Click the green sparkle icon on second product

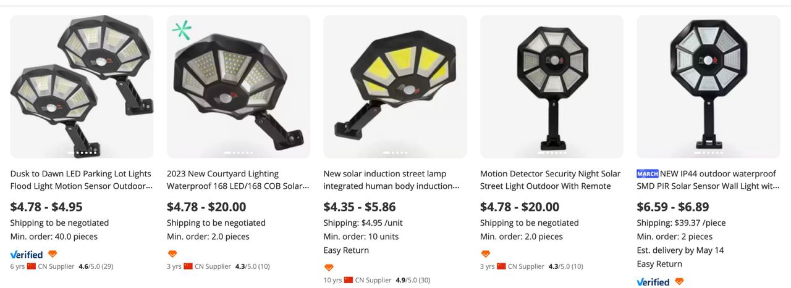pos(182,30)
